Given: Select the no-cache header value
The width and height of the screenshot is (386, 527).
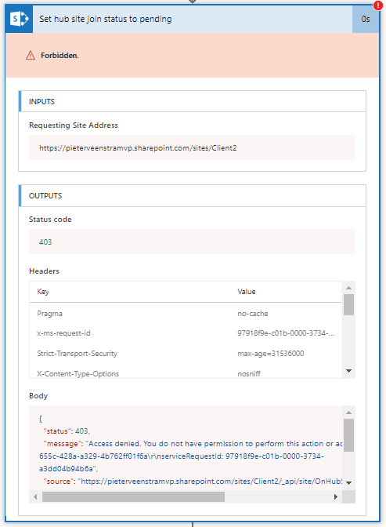Looking at the screenshot, I should click(x=253, y=314).
